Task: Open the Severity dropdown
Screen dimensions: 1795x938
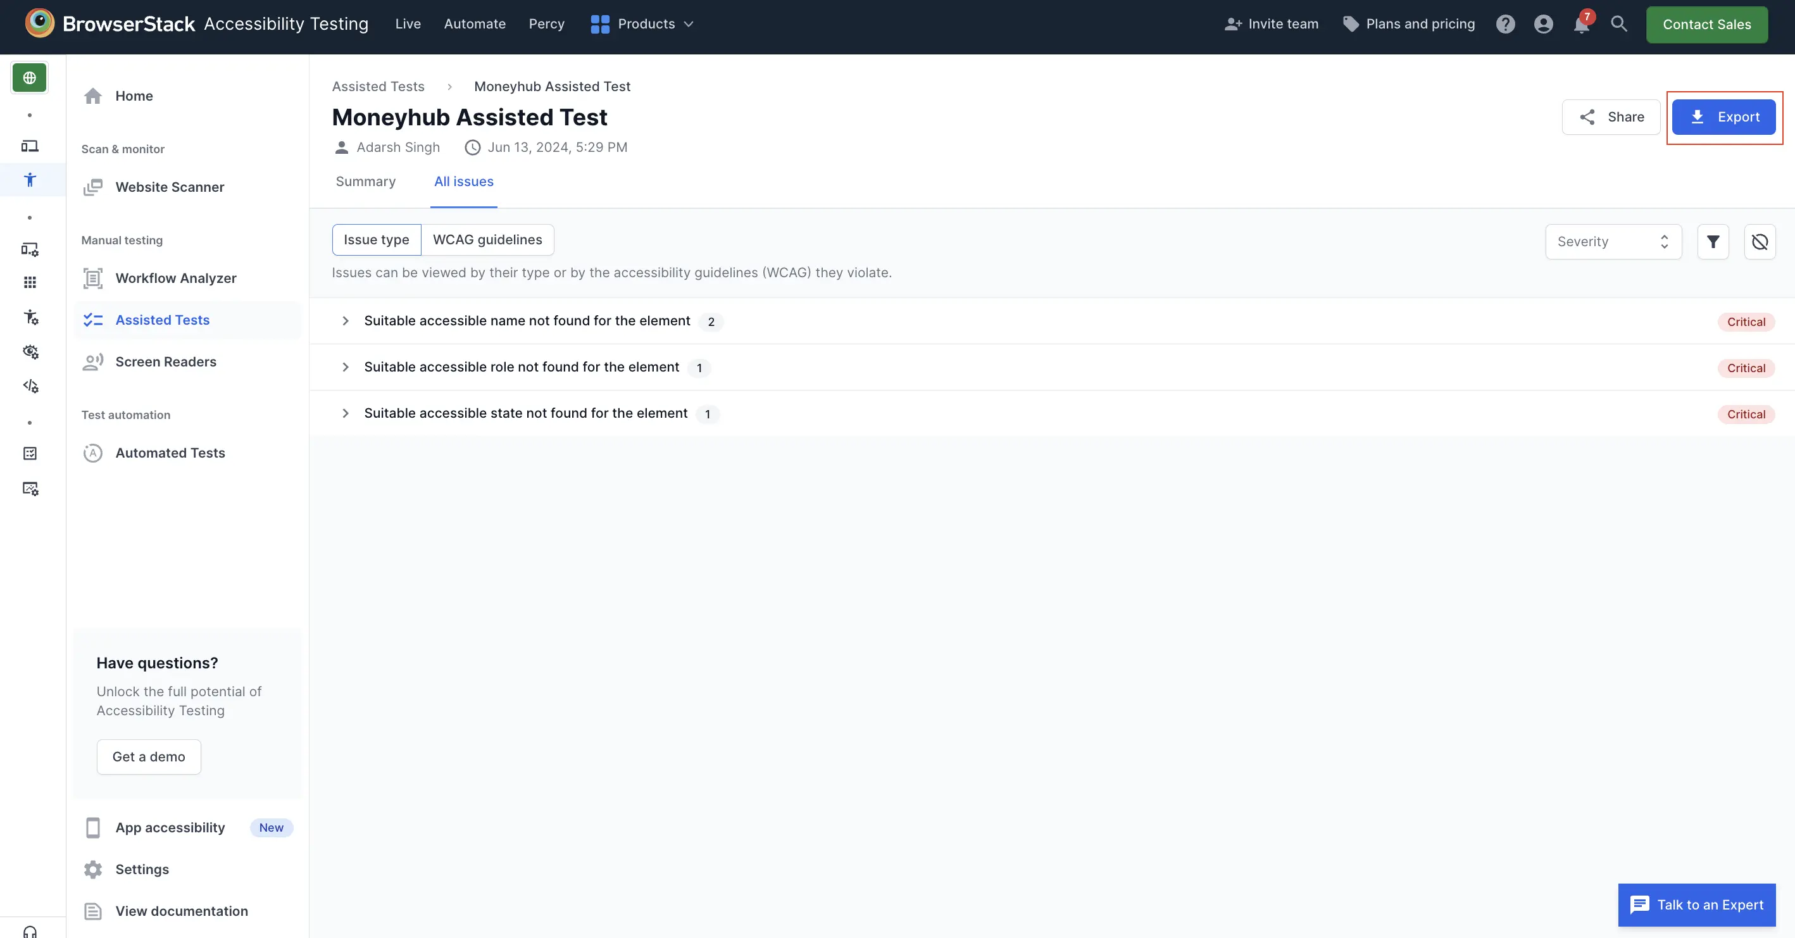Action: click(1613, 242)
